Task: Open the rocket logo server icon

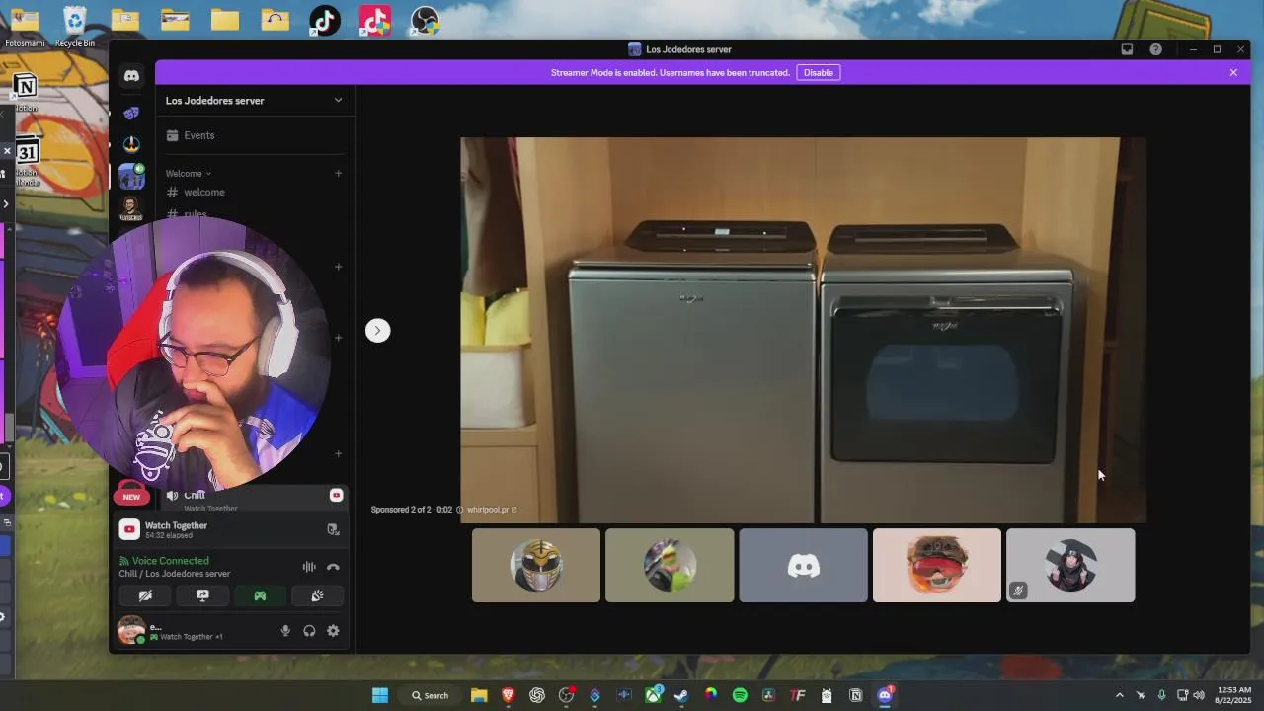Action: 131,144
